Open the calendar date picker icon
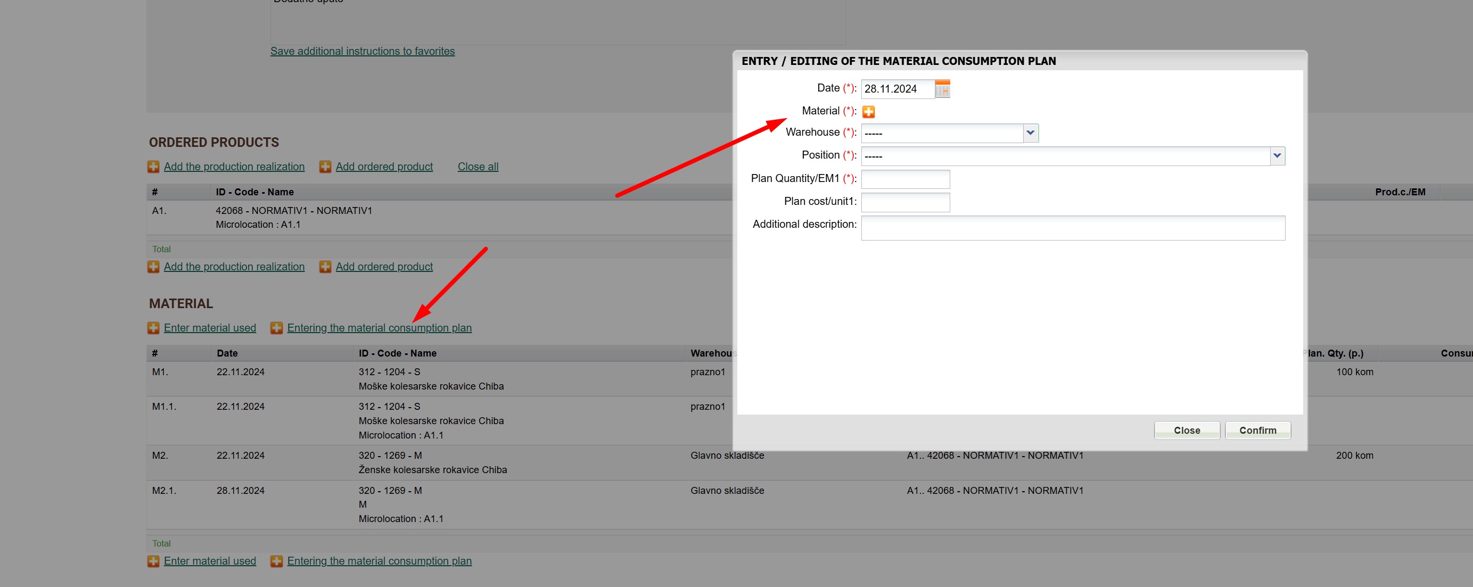The image size is (1473, 587). tap(942, 88)
